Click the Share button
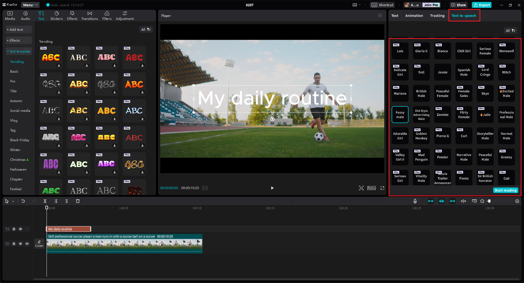Viewport: 524px width, 283px height. click(458, 5)
